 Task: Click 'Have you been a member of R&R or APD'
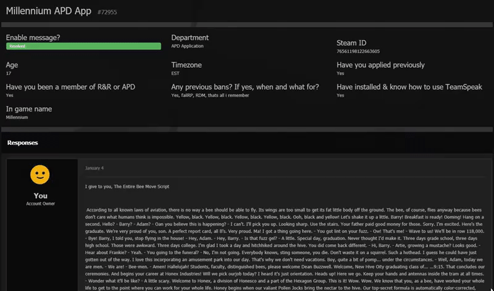[70, 87]
